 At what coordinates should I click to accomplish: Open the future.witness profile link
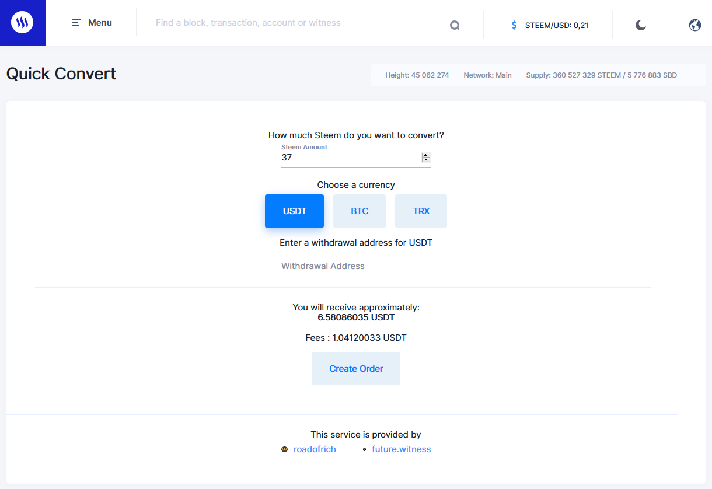click(401, 449)
